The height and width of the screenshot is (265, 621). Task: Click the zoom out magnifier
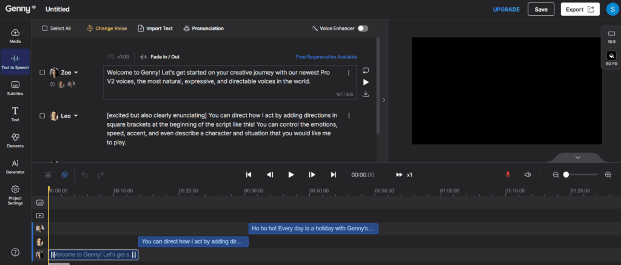[556, 175]
